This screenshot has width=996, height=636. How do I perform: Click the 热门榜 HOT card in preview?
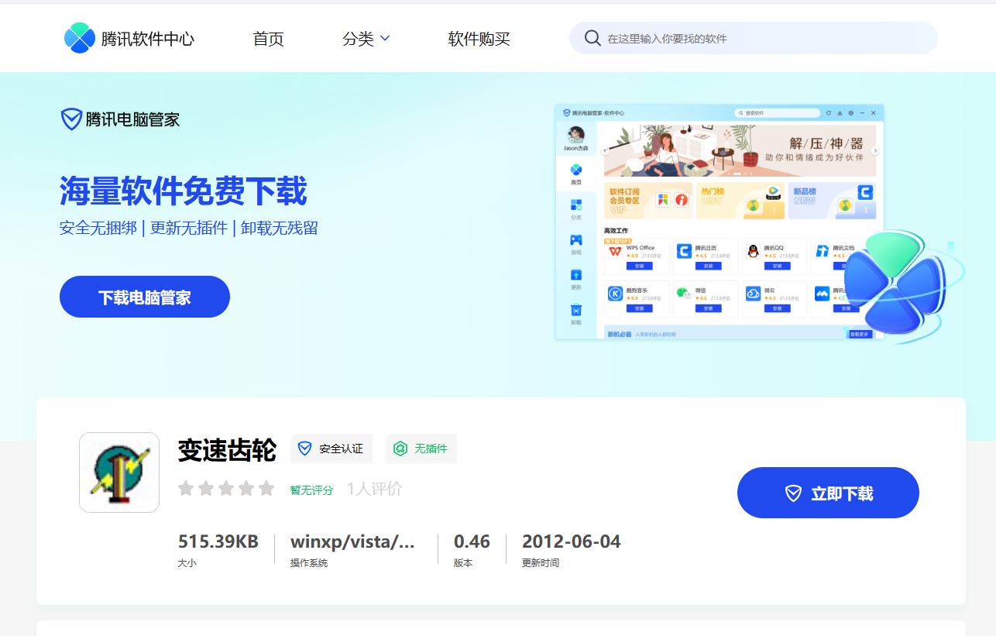click(740, 201)
